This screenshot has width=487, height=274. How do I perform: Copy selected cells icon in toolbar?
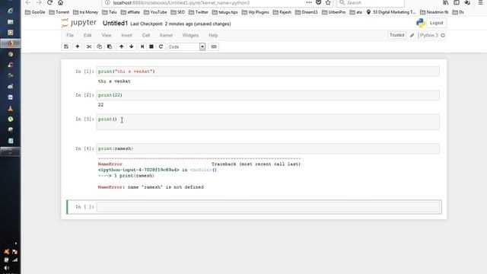coord(100,46)
